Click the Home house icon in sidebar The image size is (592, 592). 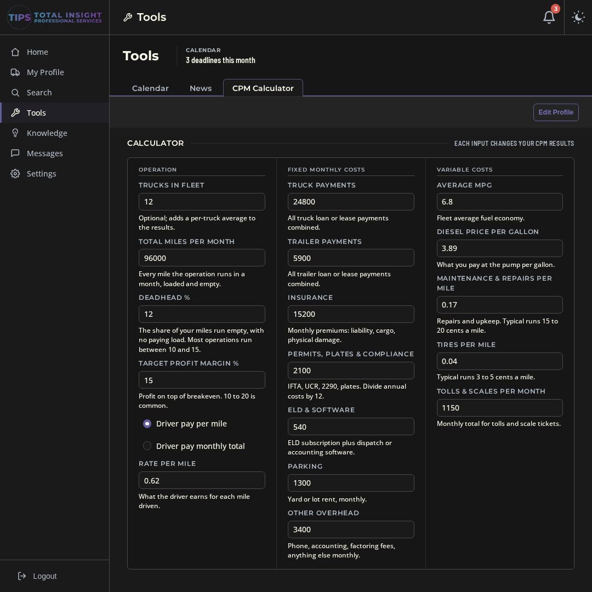pyautogui.click(x=15, y=52)
